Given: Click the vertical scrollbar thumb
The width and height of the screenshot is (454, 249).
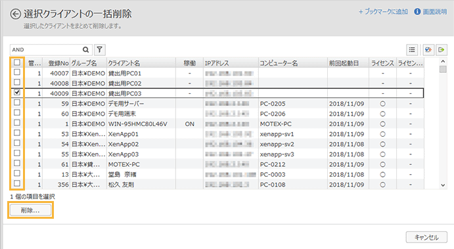Looking at the screenshot, I should (x=443, y=69).
